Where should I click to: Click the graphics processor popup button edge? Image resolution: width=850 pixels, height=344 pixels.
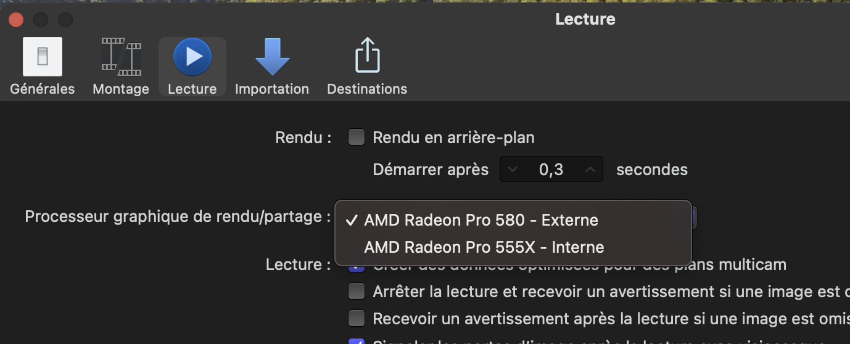click(x=695, y=217)
